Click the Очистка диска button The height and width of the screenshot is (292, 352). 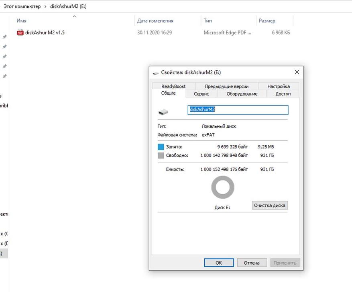click(270, 205)
